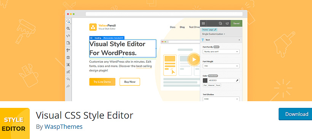Click the overlapping squares icon in panel header
This screenshot has width=312, height=139.
[x=220, y=24]
